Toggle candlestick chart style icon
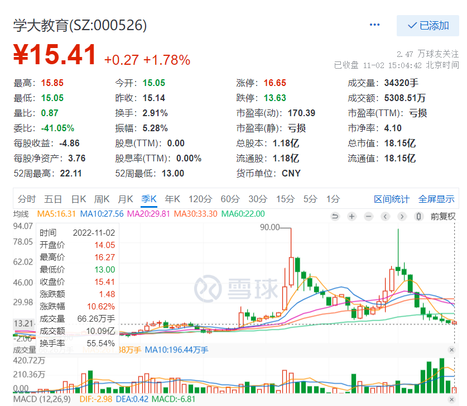The width and height of the screenshot is (467, 406). click(x=418, y=217)
